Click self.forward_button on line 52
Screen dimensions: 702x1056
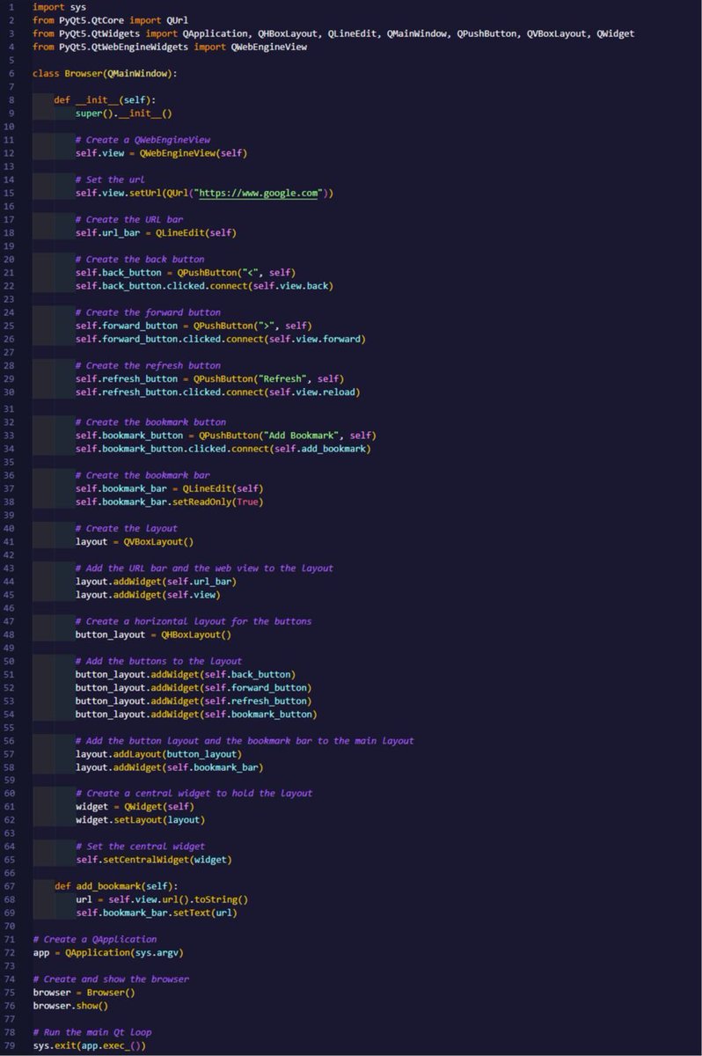[255, 687]
